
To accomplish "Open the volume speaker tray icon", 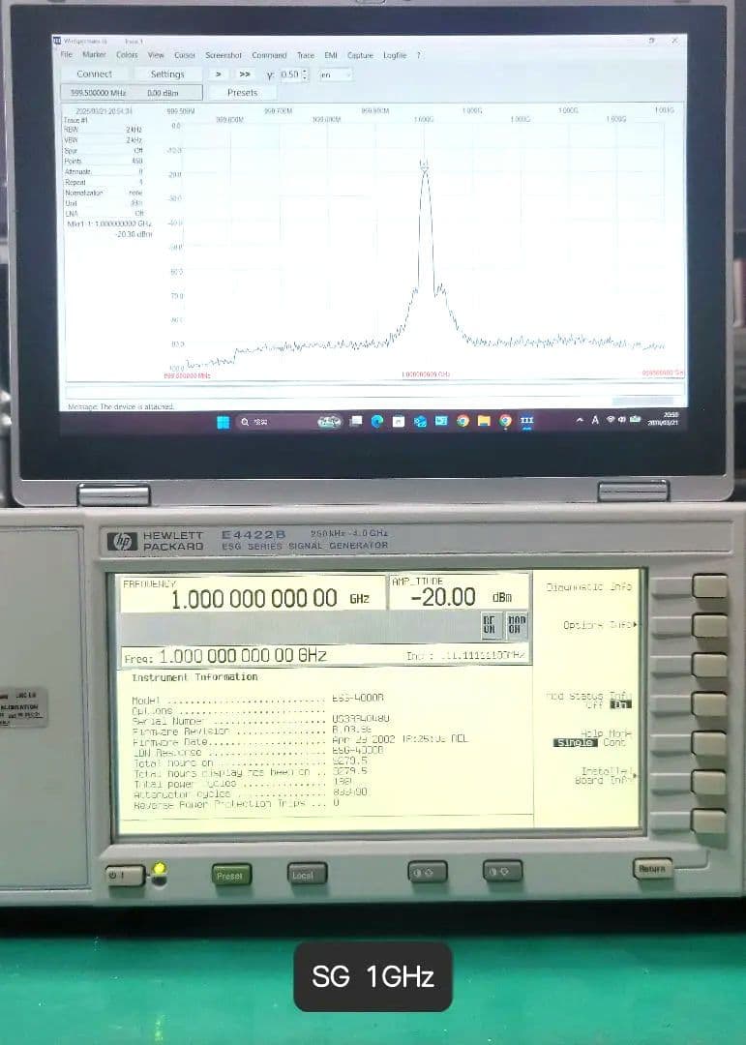I will click(621, 419).
